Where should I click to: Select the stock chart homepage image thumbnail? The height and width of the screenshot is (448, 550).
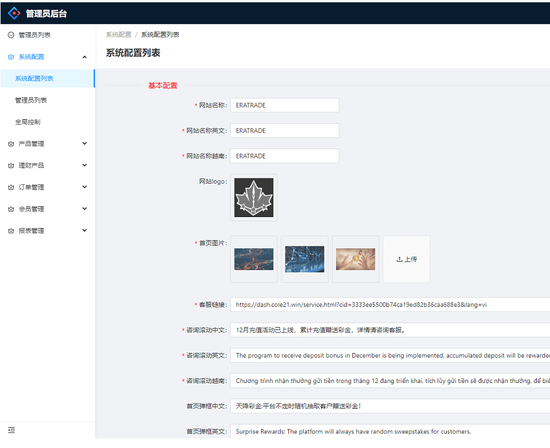304,259
